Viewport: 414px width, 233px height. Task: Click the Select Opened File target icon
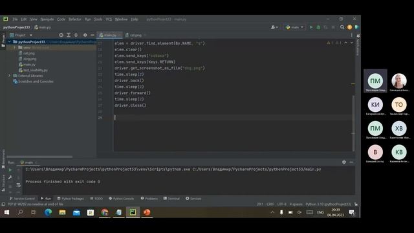coord(61,35)
